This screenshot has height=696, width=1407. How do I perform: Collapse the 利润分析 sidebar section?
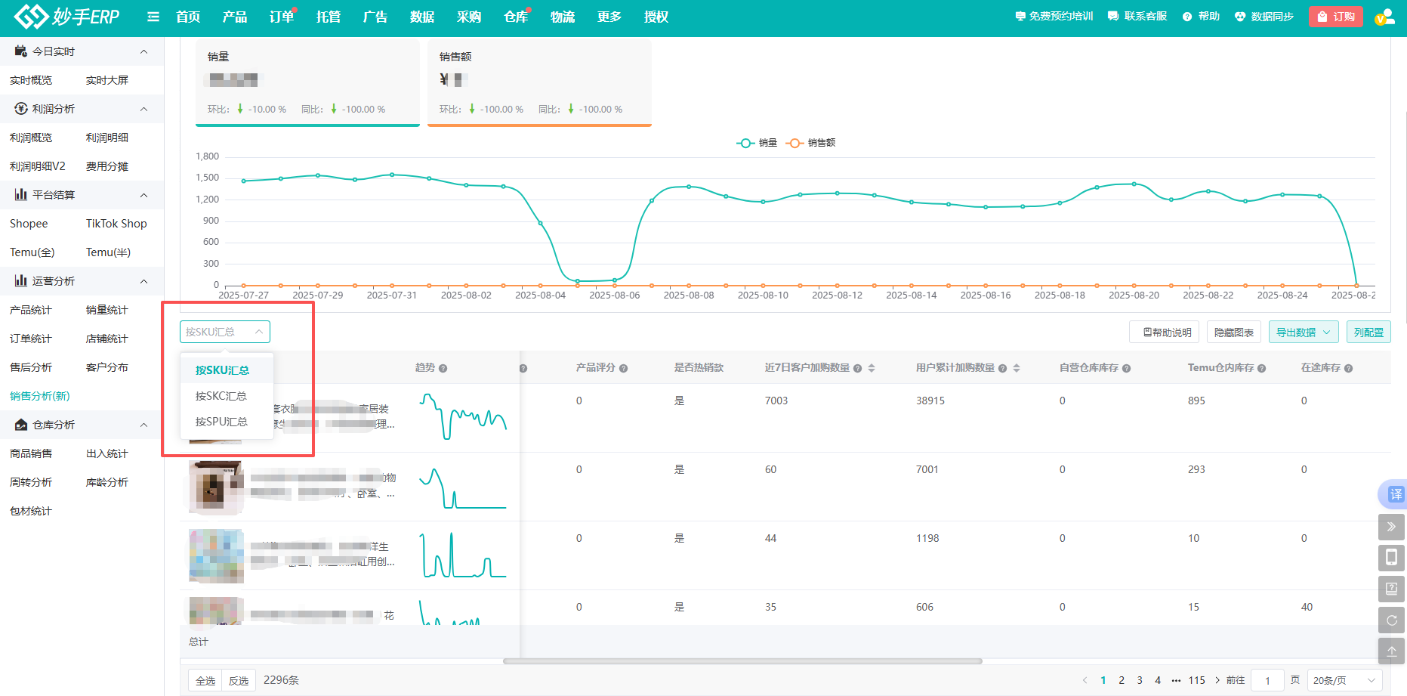[x=143, y=110]
